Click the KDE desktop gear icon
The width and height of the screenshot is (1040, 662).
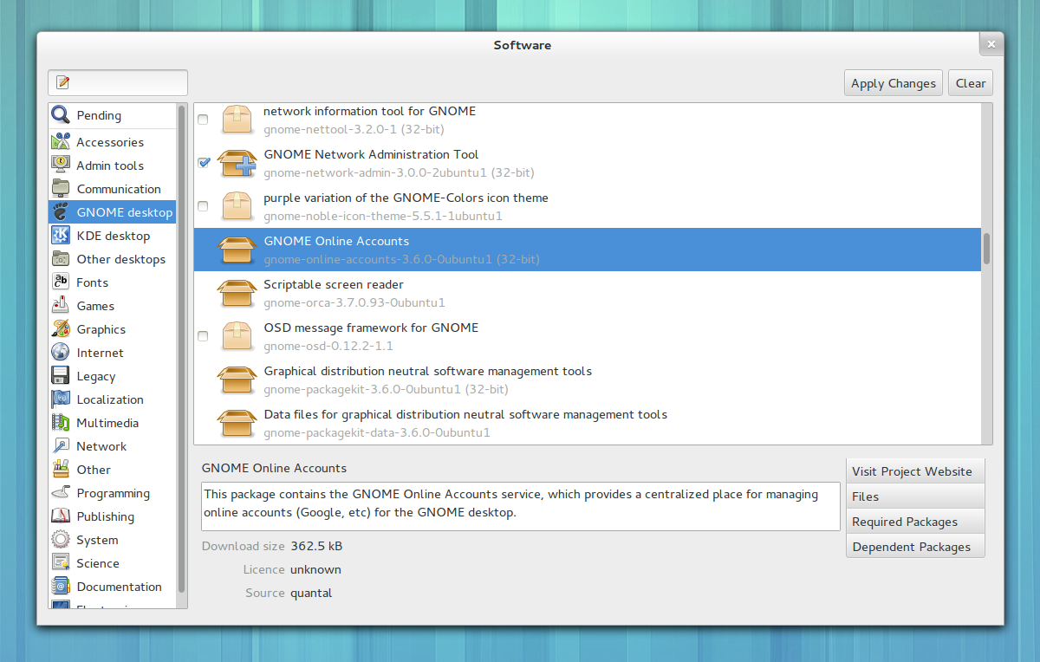(x=61, y=235)
